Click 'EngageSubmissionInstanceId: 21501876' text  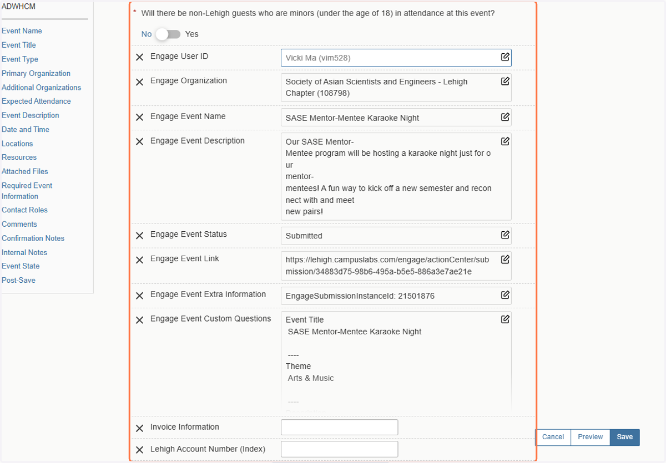[x=360, y=296]
